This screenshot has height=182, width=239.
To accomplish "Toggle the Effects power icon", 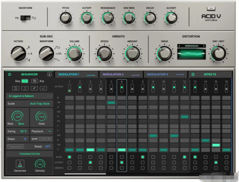I will 193,74.
